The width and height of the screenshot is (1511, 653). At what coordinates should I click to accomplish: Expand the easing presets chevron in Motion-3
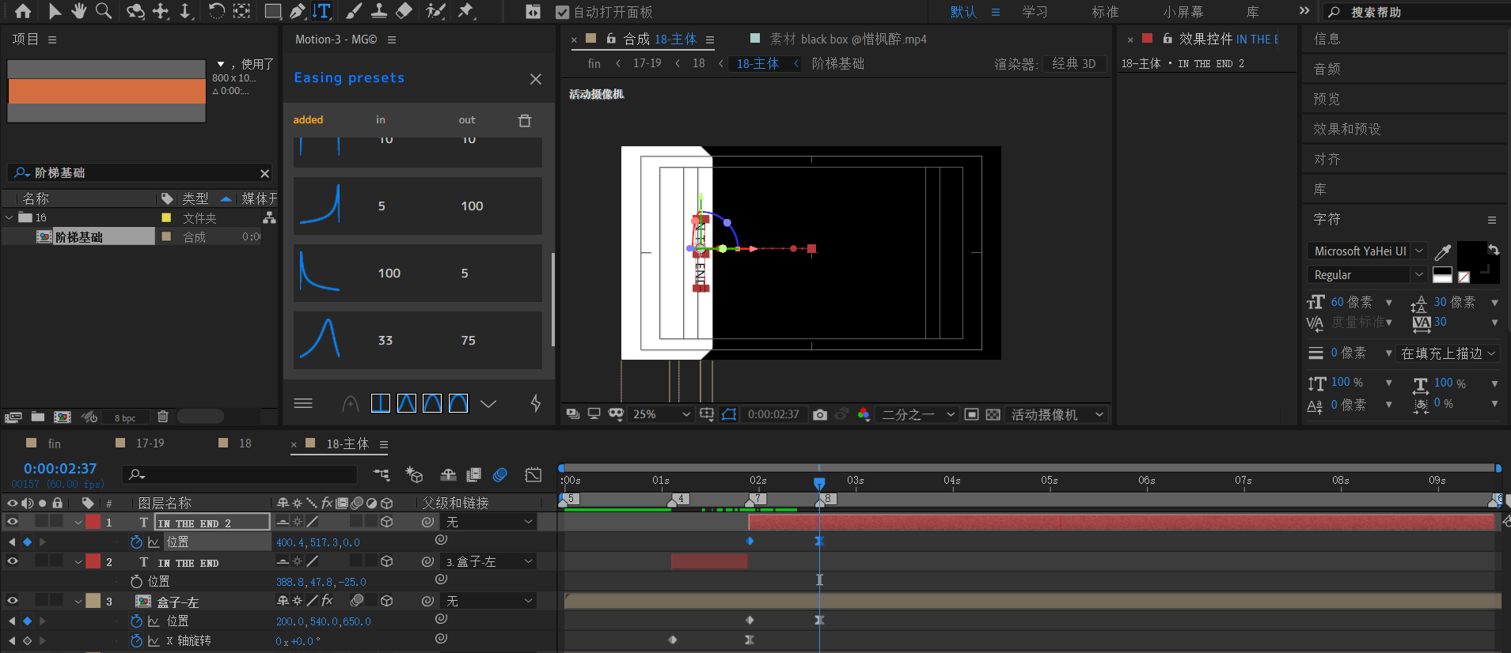pos(488,403)
